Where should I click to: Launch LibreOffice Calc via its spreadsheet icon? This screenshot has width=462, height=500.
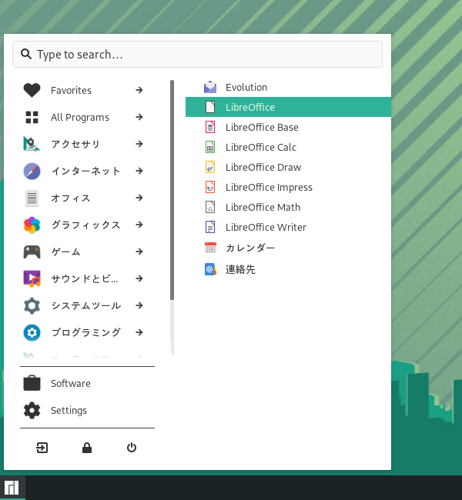tap(210, 148)
